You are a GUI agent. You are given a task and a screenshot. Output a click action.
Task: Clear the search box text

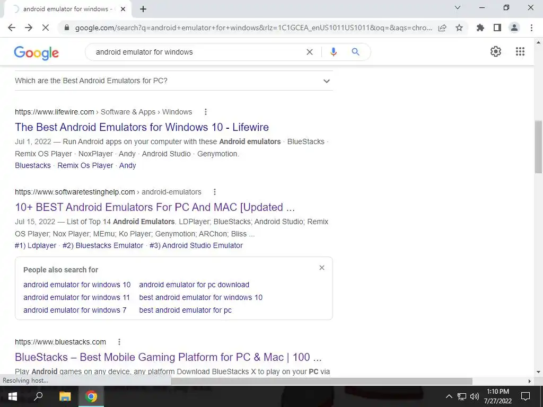click(310, 52)
